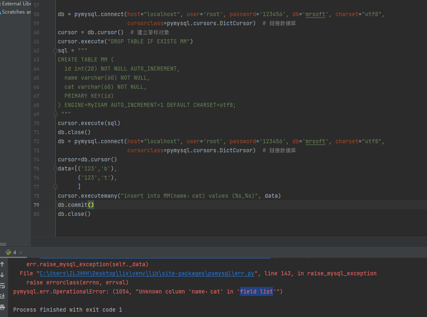The width and height of the screenshot is (427, 317).
Task: Select Scratches and Consoles tree item
Action: (x=17, y=12)
